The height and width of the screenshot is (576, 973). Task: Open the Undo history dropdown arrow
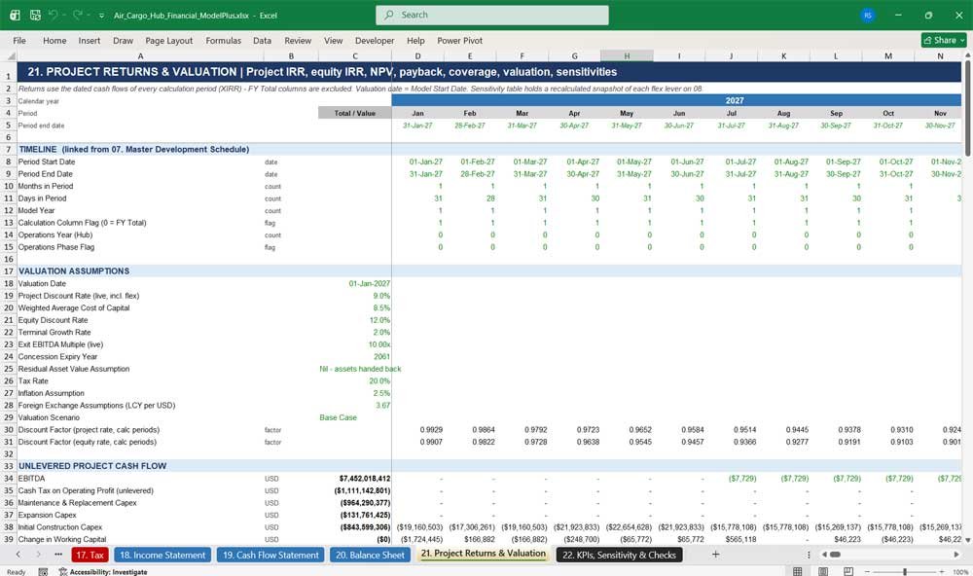pyautogui.click(x=63, y=15)
